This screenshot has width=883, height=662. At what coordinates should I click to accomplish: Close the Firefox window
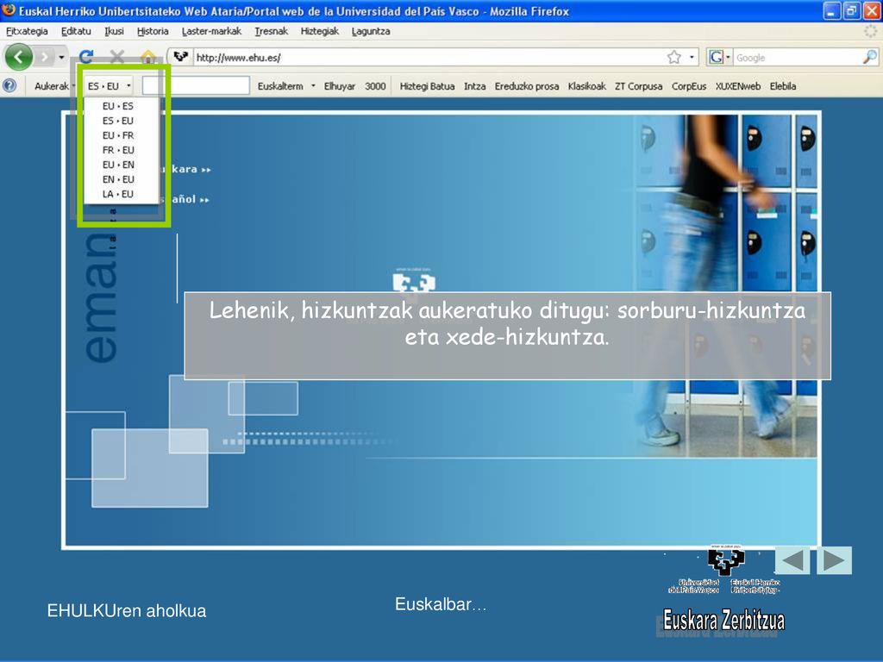[x=871, y=10]
